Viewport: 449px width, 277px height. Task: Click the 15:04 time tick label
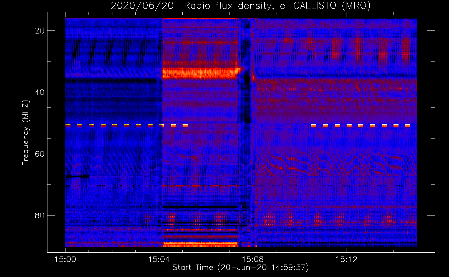coord(159,260)
